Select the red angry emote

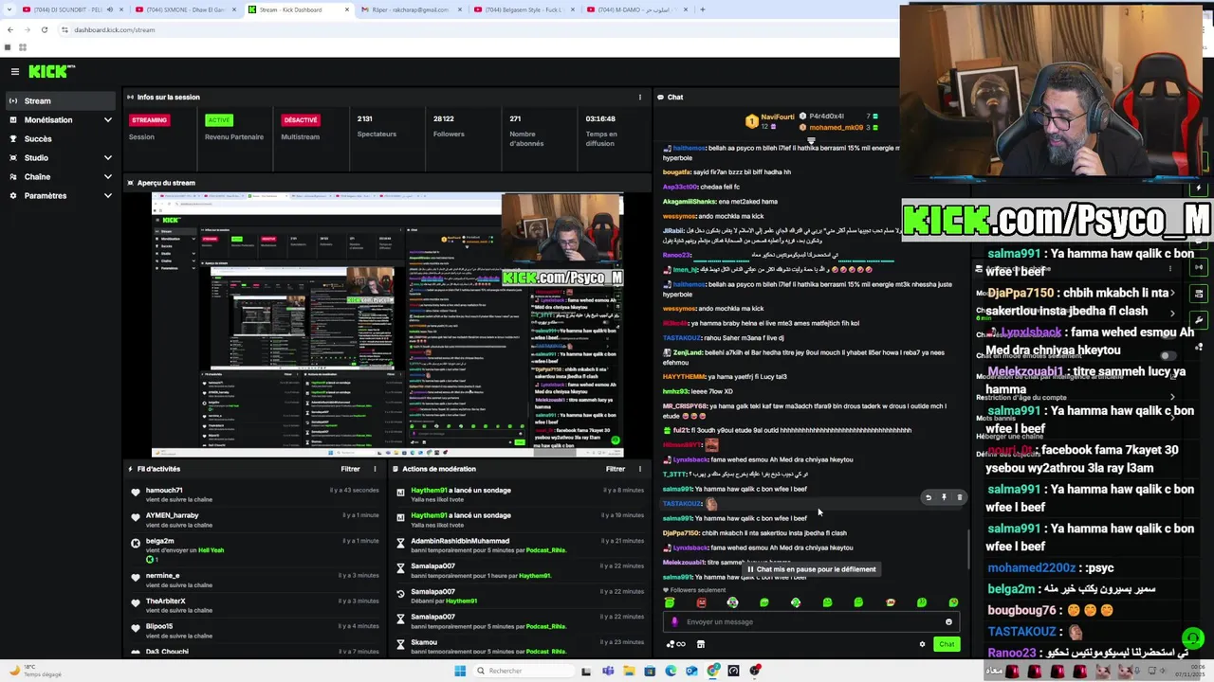tap(701, 602)
